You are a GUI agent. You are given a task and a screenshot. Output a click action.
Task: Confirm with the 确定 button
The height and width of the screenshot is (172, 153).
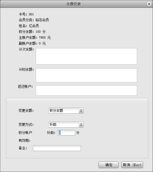[x=109, y=165]
